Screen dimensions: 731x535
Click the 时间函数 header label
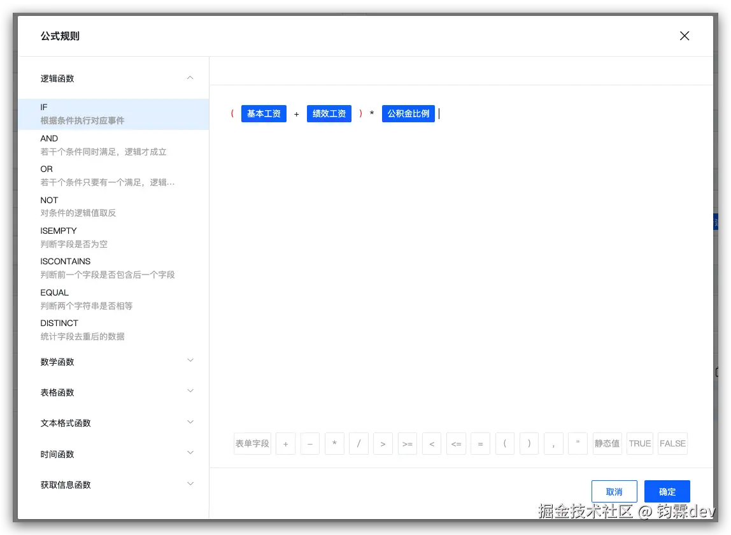click(57, 454)
